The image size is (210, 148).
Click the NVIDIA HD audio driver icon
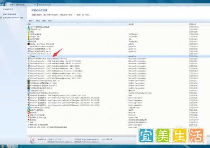click(x=29, y=83)
